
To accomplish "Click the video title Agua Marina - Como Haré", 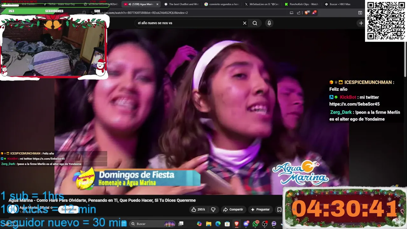I will (x=102, y=200).
